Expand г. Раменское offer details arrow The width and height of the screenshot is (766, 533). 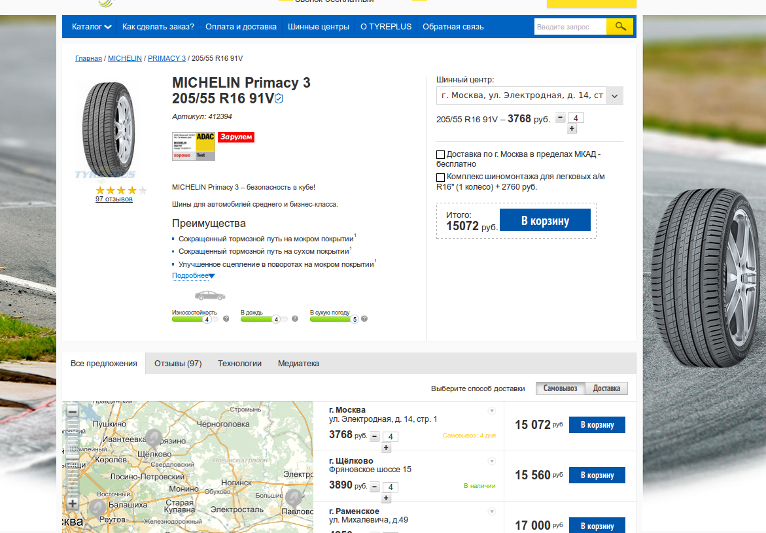click(492, 511)
